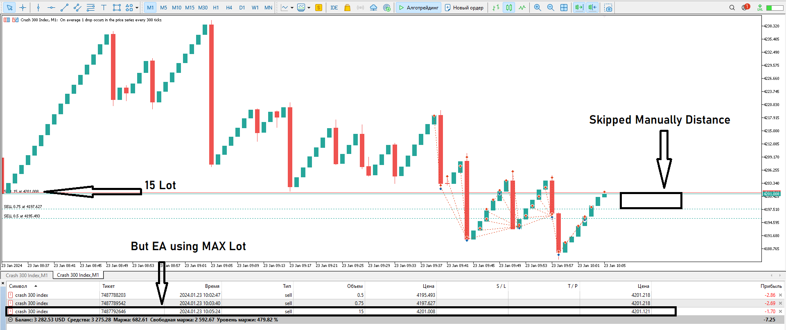Viewport: 786px width, 330px height.
Task: Select the H1 timeframe
Action: coord(216,7)
